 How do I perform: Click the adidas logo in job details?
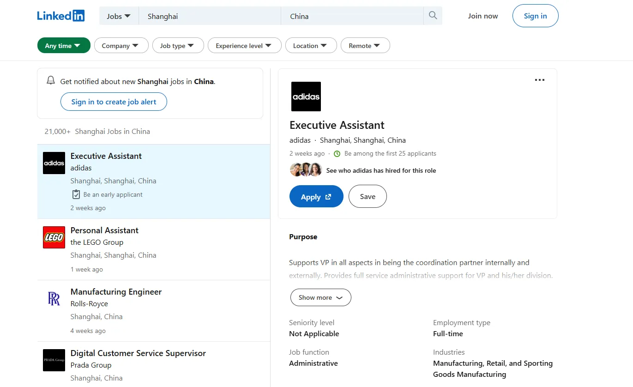click(306, 97)
